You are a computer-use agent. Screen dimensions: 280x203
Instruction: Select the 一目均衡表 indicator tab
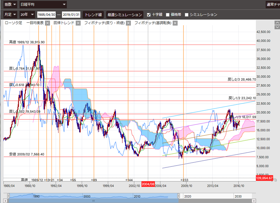[x=35, y=23]
